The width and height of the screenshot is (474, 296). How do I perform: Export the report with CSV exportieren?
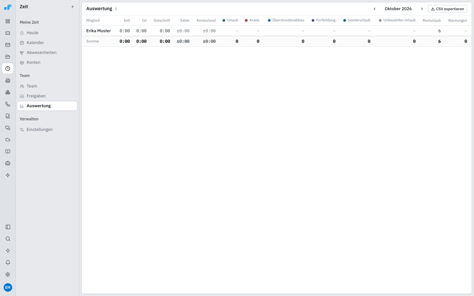pos(447,9)
